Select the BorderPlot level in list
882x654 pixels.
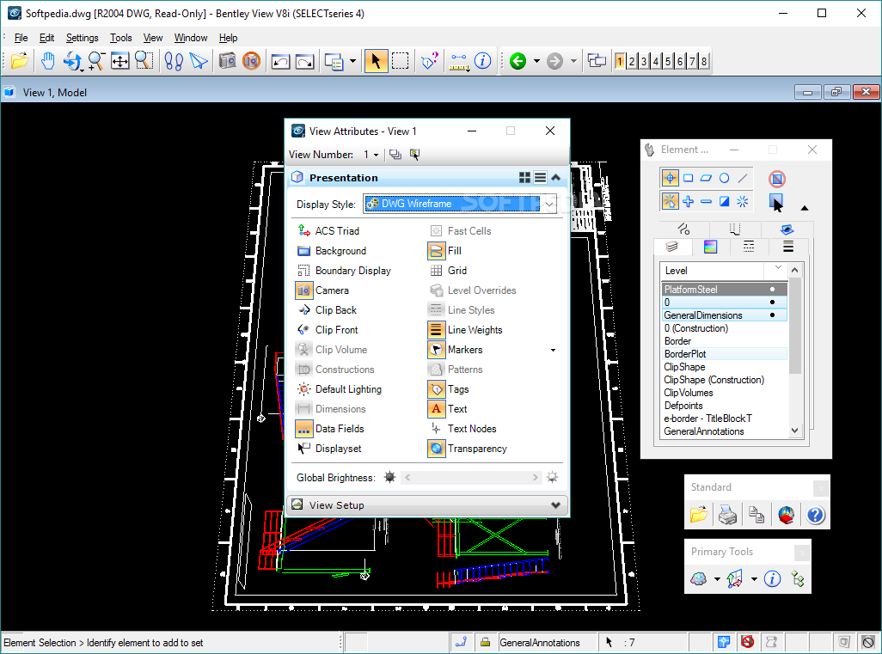click(685, 354)
